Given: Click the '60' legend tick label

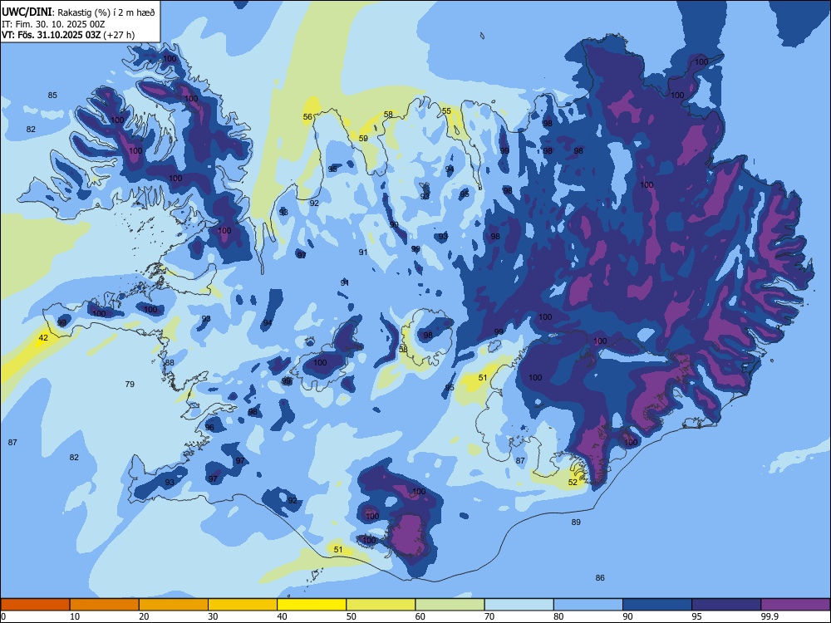Looking at the screenshot, I should (x=420, y=616).
